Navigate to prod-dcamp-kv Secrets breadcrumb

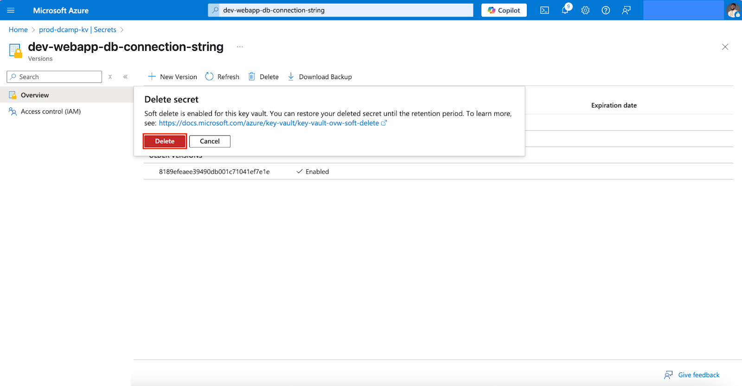click(x=77, y=30)
